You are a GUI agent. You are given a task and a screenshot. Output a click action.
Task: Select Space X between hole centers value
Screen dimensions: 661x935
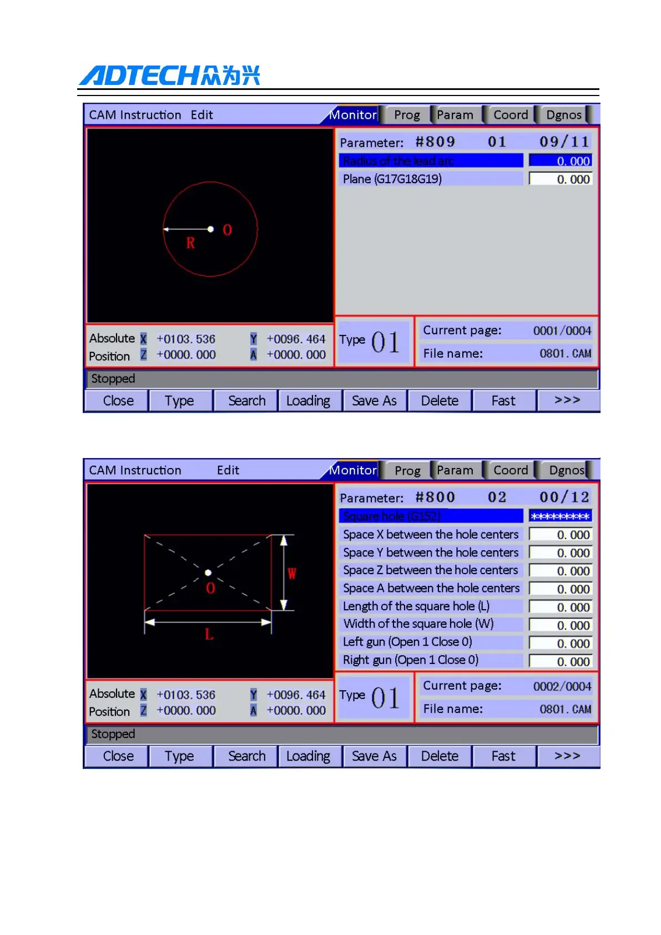pos(561,535)
